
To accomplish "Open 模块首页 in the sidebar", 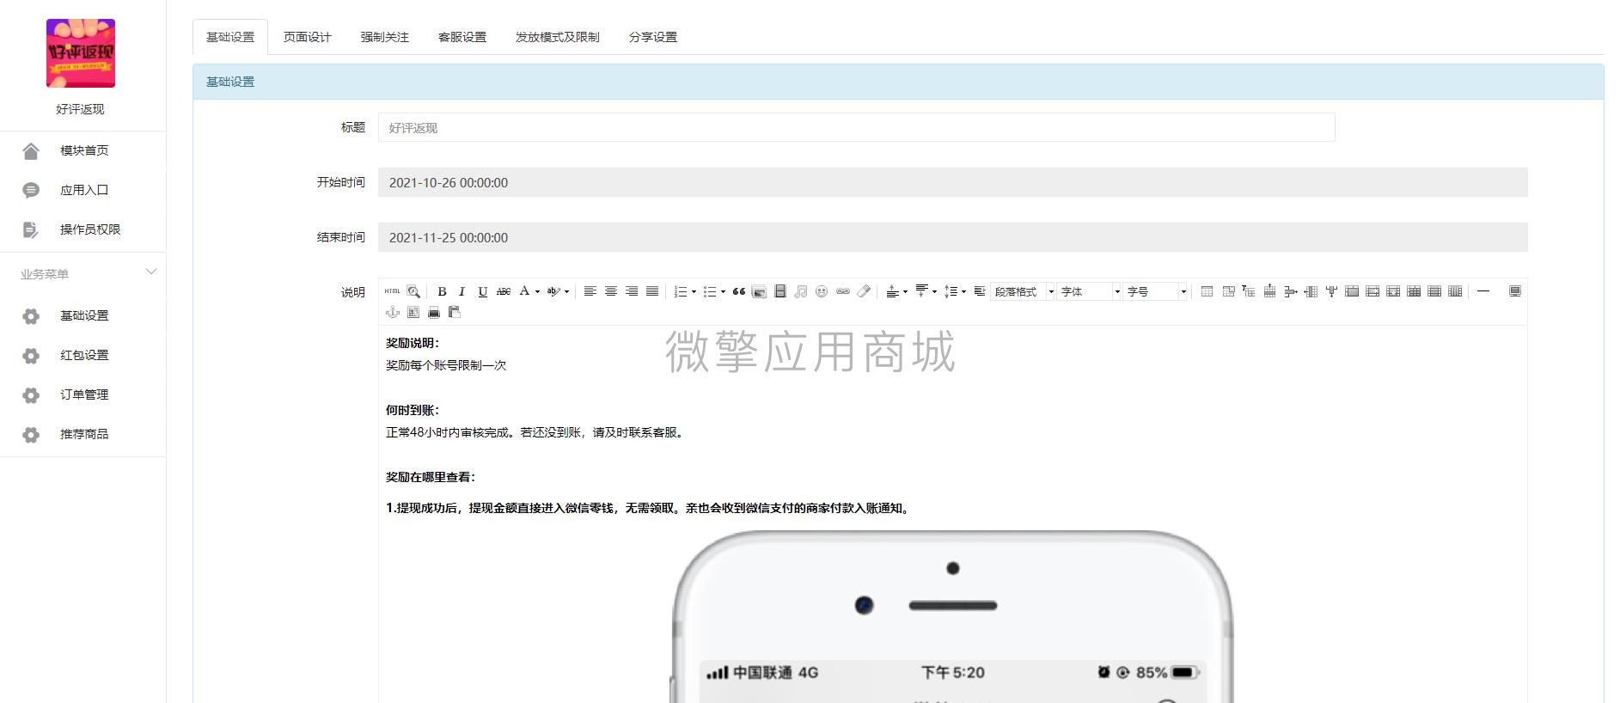I will tap(83, 150).
